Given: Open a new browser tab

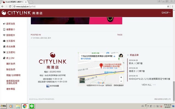Looking at the screenshot, I should tap(31, 2).
